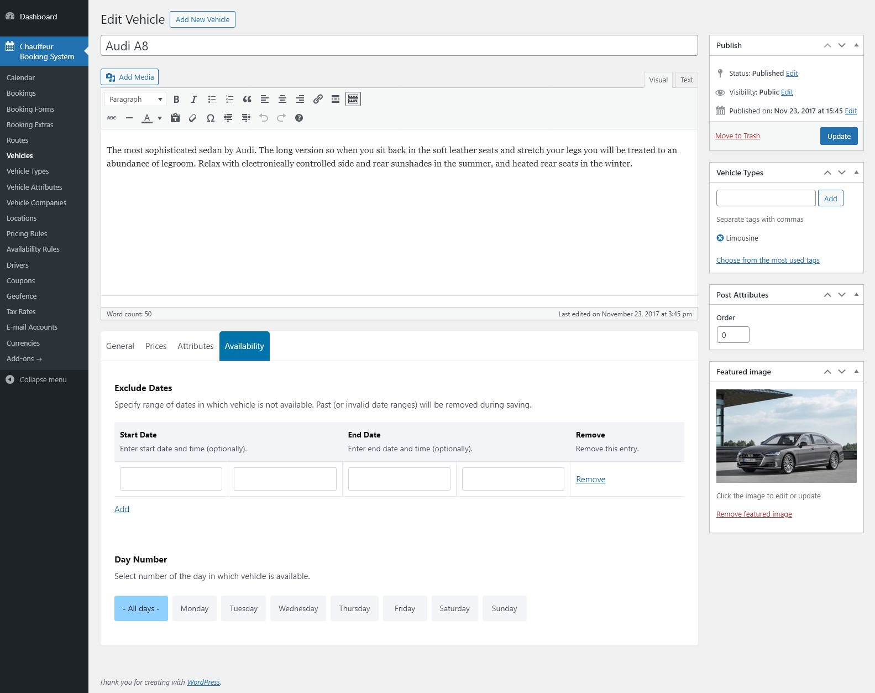This screenshot has height=693, width=875.
Task: Open the Paragraph format dropdown
Action: tap(135, 99)
